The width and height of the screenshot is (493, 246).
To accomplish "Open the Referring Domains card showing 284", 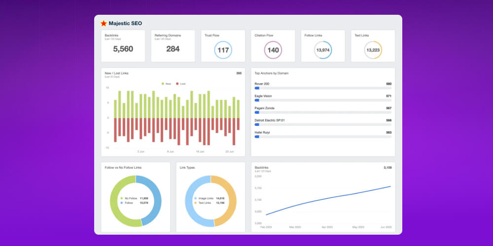I will 173,46.
